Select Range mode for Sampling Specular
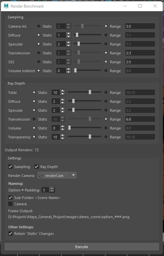 (106, 44)
